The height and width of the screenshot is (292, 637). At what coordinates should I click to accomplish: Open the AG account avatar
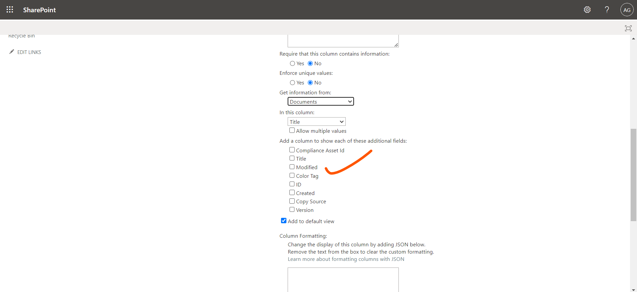point(627,10)
